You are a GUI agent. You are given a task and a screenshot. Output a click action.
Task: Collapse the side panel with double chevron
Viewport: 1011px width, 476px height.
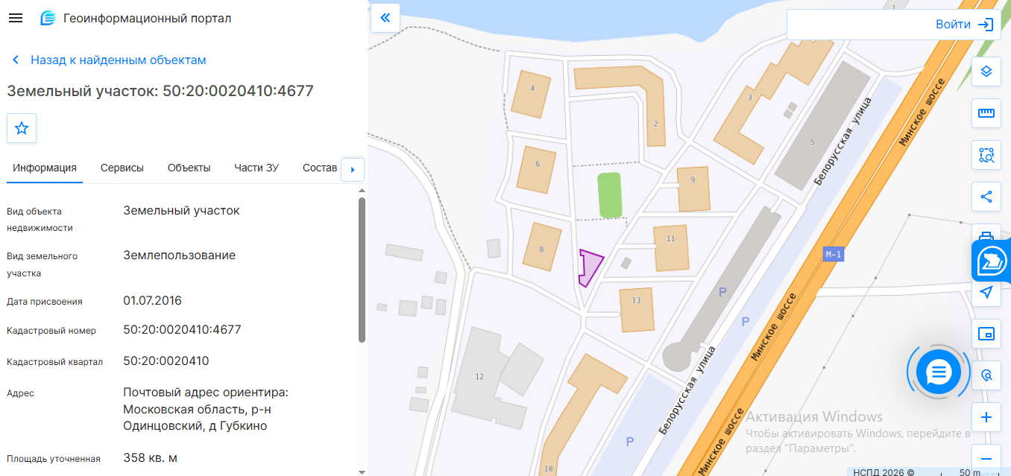(385, 18)
